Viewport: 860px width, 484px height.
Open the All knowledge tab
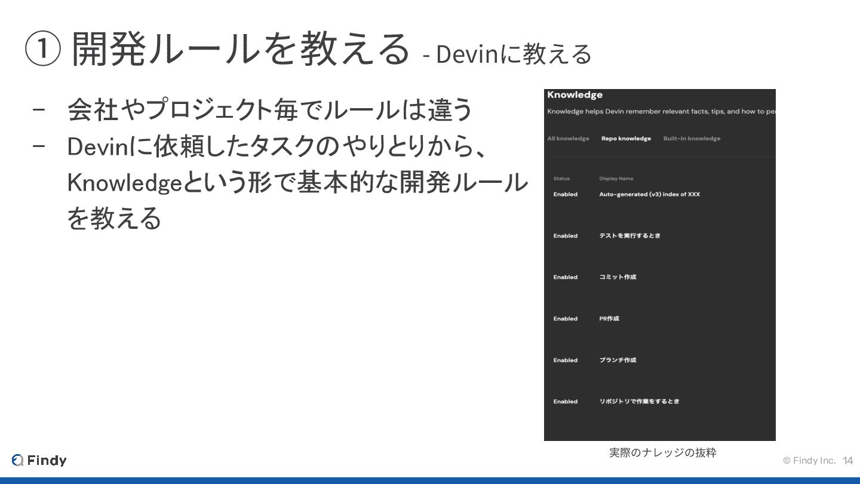click(x=568, y=139)
